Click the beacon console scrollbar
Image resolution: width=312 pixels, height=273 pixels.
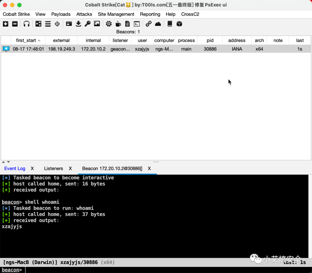(x=310, y=216)
